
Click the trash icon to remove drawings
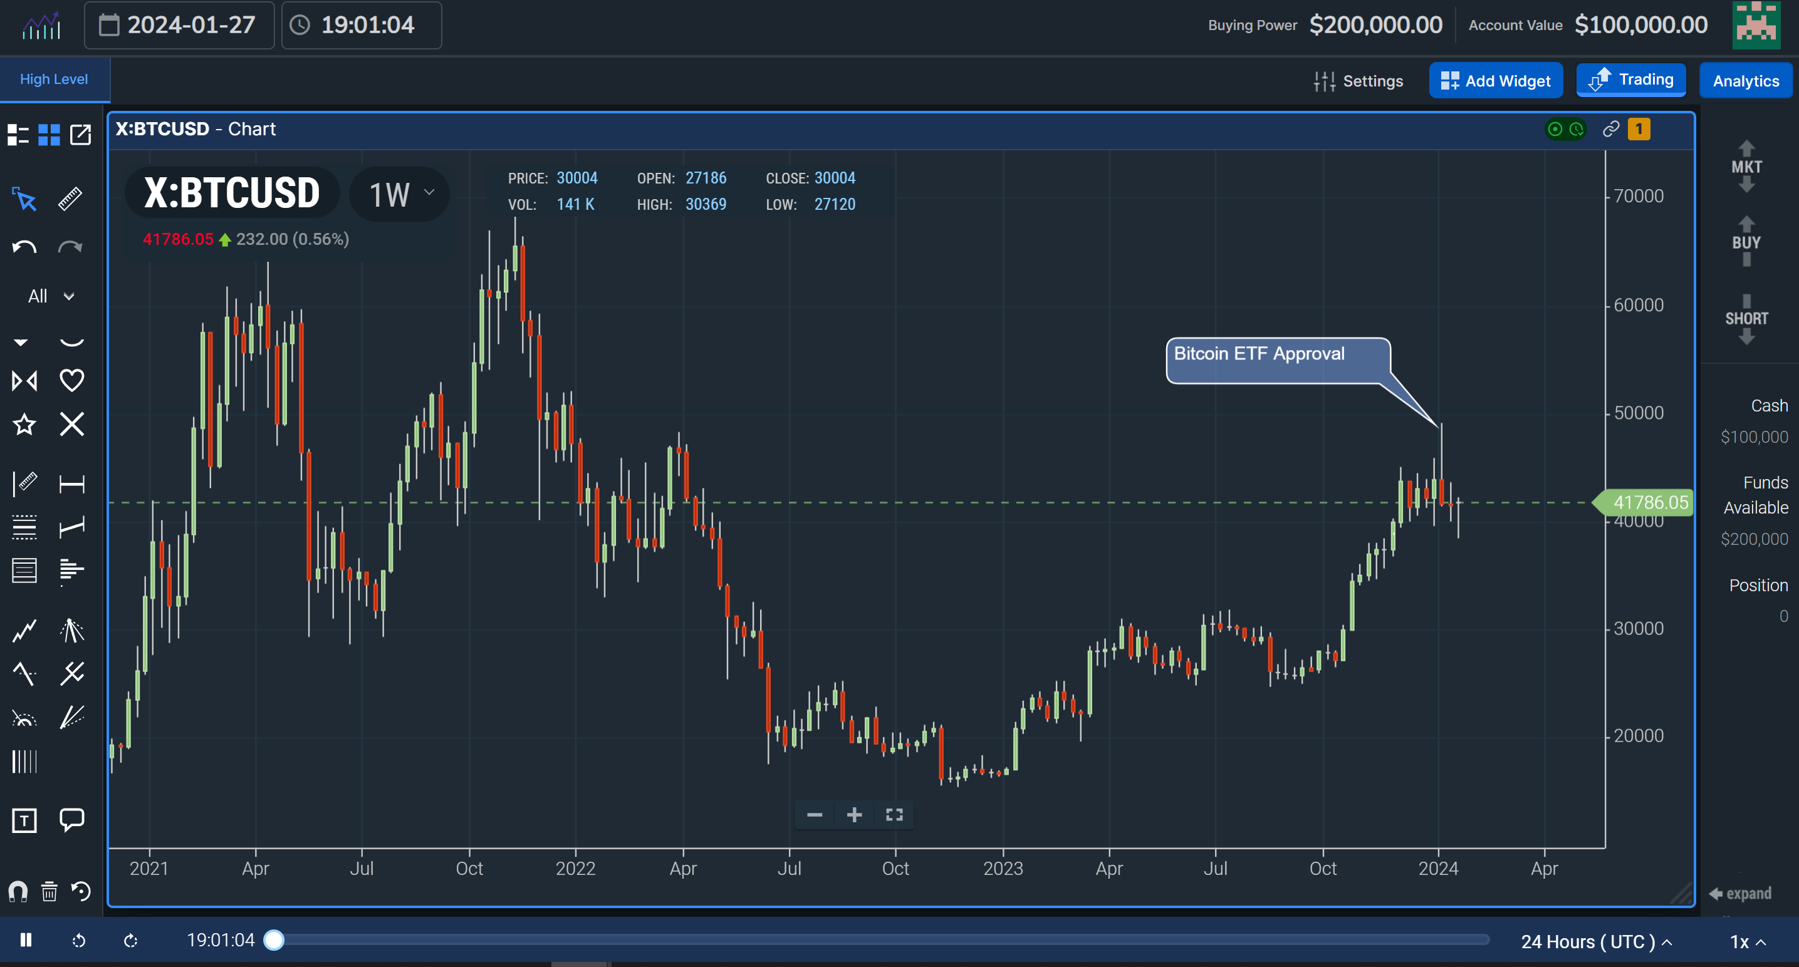49,892
